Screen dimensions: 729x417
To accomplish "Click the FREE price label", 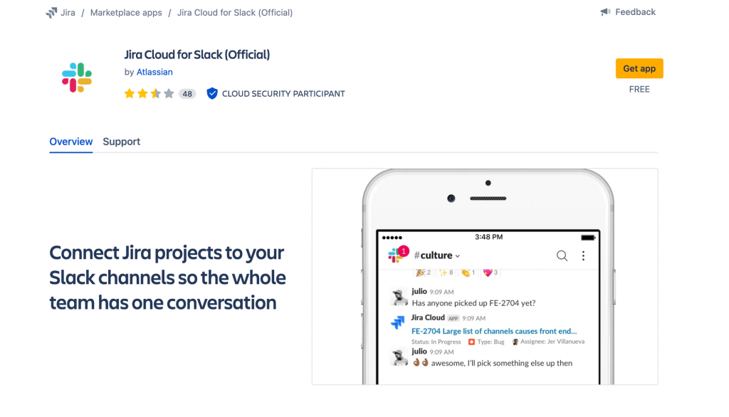I will pos(639,89).
